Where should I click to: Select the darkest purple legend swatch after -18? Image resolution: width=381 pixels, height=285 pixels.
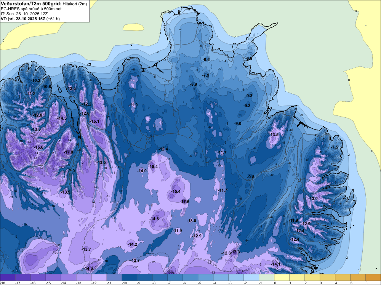pos(8,278)
